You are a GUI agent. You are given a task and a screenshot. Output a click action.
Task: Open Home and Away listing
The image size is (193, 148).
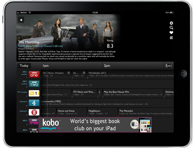pyautogui.click(x=72, y=112)
